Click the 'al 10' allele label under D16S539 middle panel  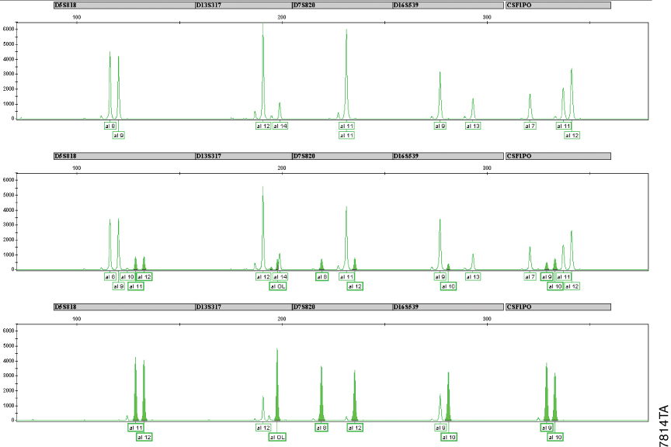pyautogui.click(x=449, y=286)
